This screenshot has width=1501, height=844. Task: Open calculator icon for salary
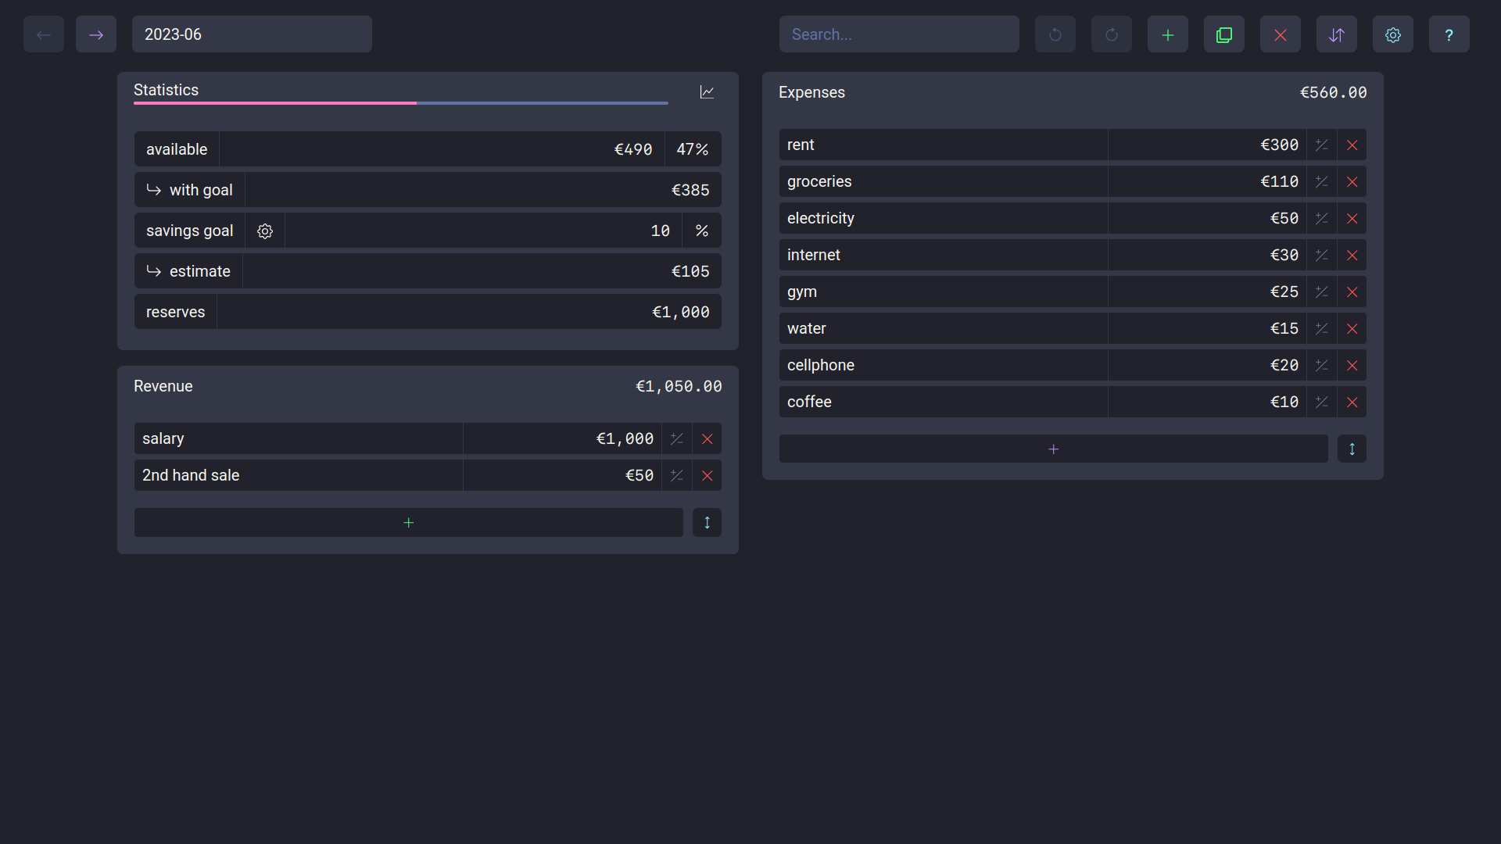[676, 438]
